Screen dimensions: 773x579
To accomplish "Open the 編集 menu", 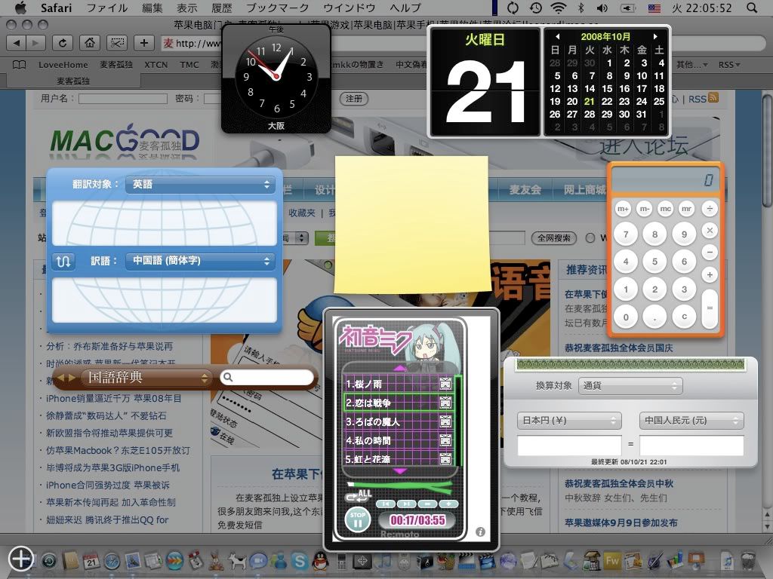I will [x=152, y=8].
